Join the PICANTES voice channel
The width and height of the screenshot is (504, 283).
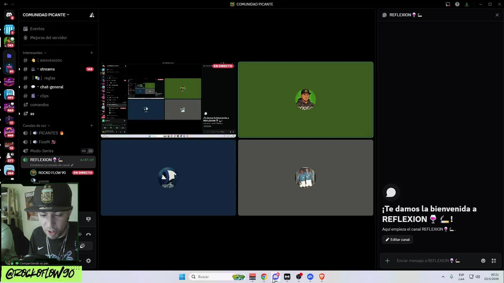tap(58, 133)
